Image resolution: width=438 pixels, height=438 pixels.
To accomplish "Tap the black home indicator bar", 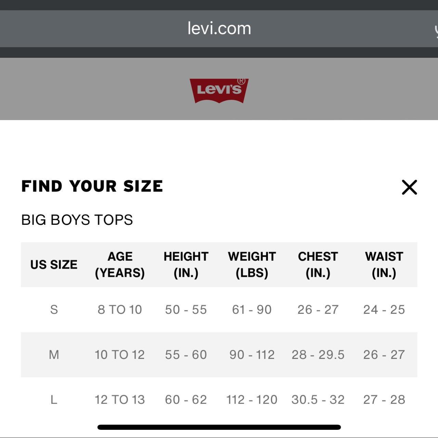I will [x=219, y=427].
